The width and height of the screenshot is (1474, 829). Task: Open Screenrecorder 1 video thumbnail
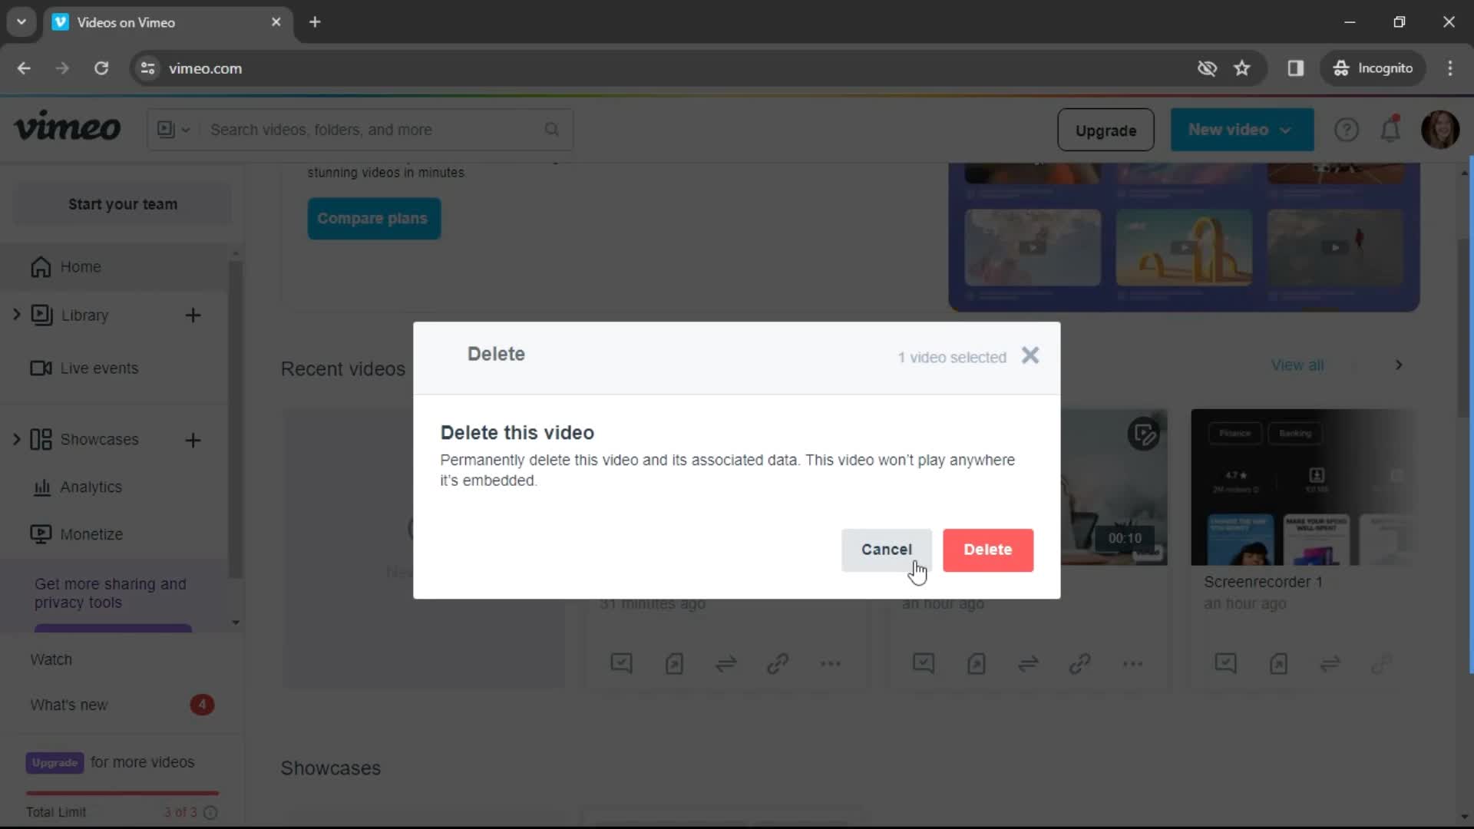pos(1304,487)
